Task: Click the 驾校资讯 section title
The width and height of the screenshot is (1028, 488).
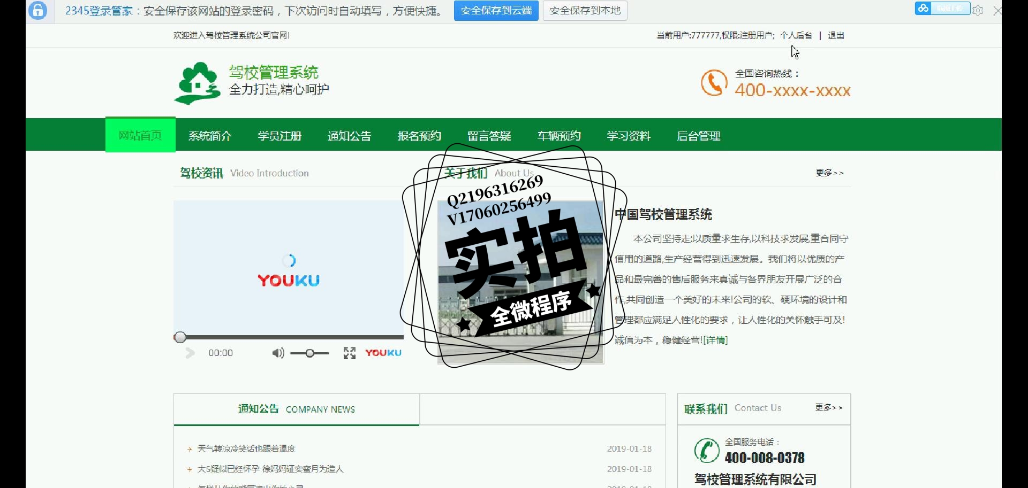Action: 201,173
